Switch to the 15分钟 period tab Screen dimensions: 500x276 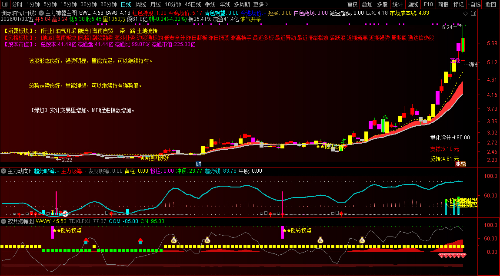[x=69, y=4]
